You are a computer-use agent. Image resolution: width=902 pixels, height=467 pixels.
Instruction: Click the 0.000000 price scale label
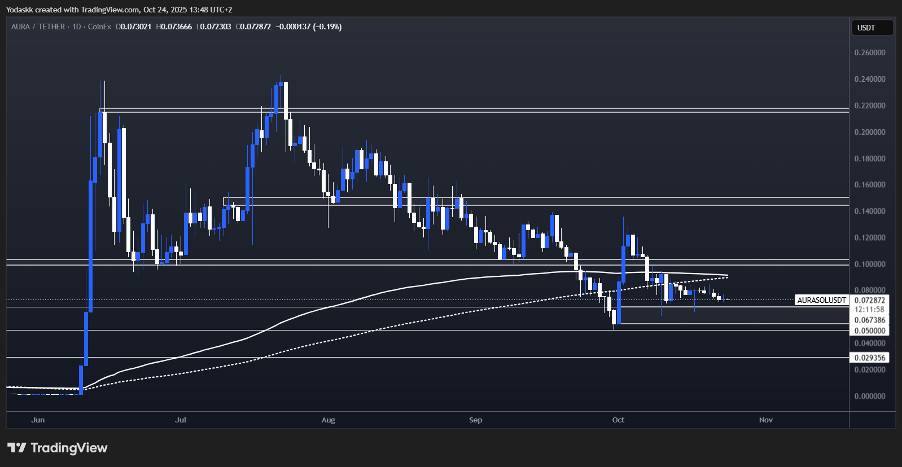[x=869, y=396]
